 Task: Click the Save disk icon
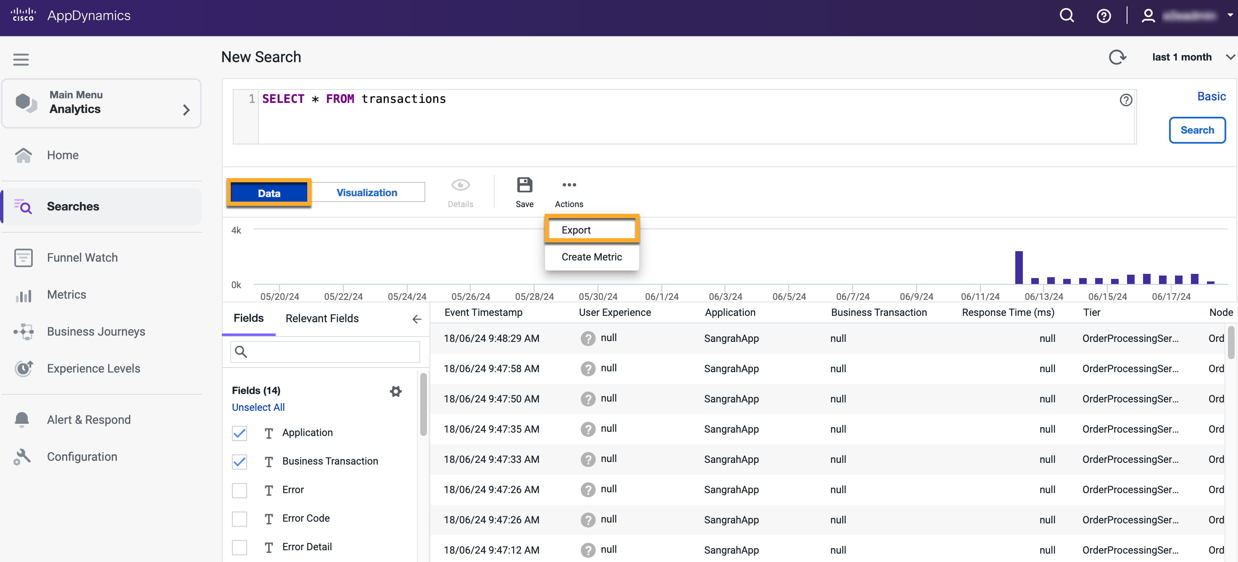click(x=524, y=184)
